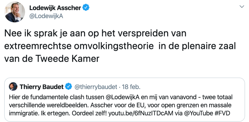Click the word omvolkingstheorie in the tweet

click(x=114, y=46)
